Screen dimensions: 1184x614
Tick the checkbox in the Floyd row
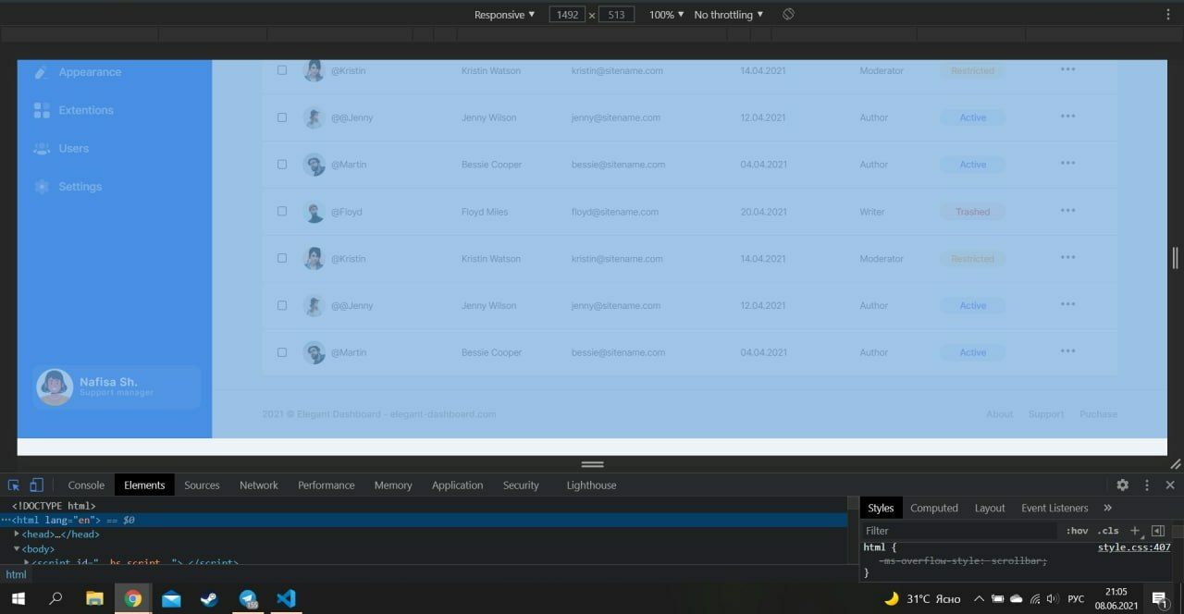pyautogui.click(x=282, y=211)
